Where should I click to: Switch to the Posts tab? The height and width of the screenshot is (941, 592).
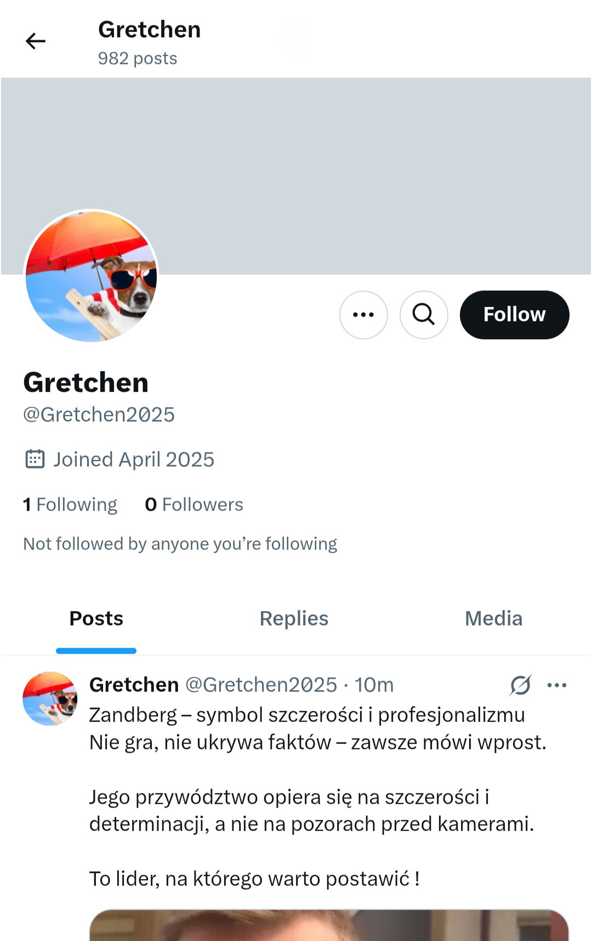[x=96, y=619]
